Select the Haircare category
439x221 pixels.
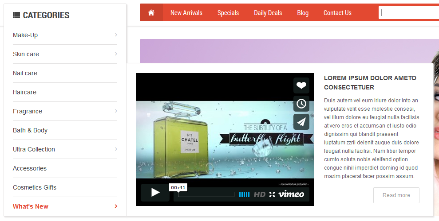(x=25, y=92)
